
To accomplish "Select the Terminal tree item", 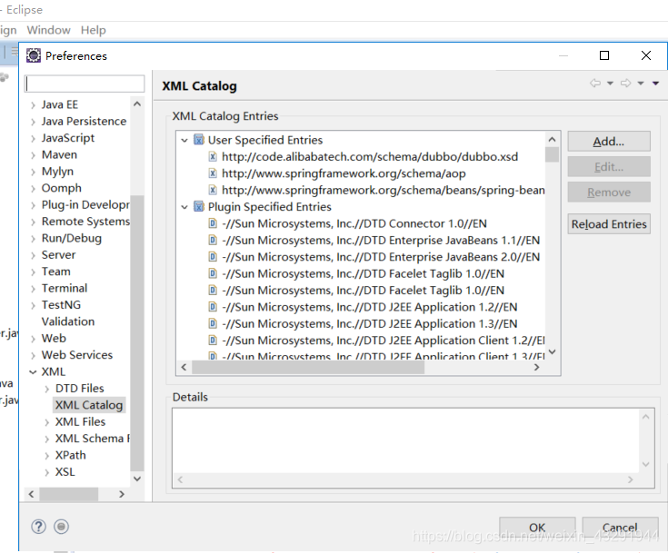I will click(65, 288).
